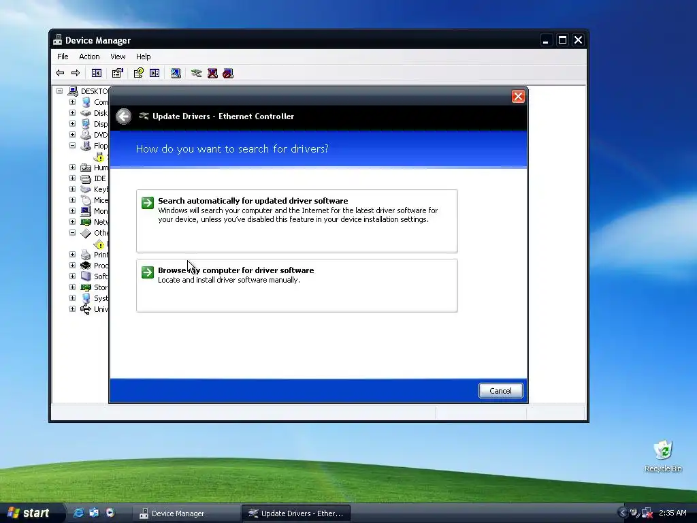Click the green arrow beside Browse my computer
The image size is (697, 523).
[148, 272]
